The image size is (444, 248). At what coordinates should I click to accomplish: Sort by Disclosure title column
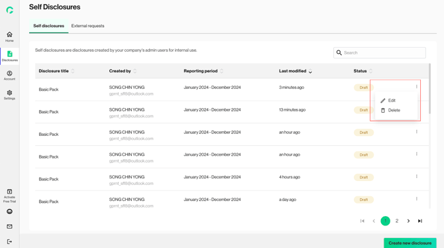click(x=73, y=71)
